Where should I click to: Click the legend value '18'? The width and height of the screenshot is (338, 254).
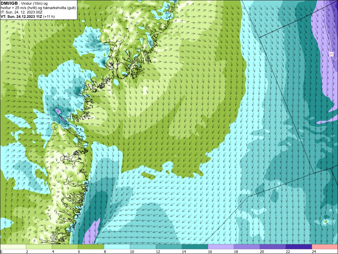tap(236, 252)
